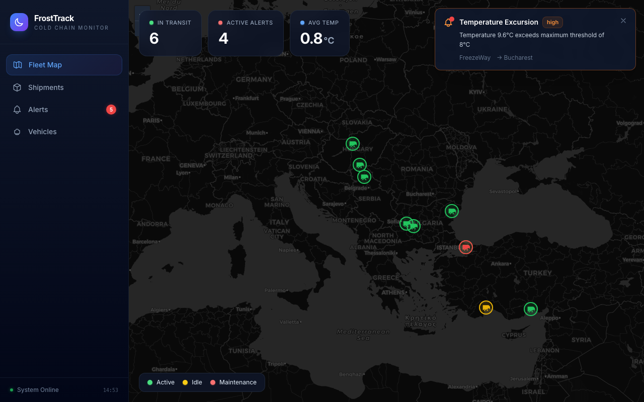644x402 pixels.
Task: Click the 'Temperature Excursion' alert title
Action: (x=499, y=22)
